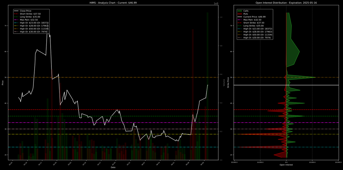This screenshot has width=343, height=170.
Task: Click 'Calls' in the open interest legend
Action: point(246,11)
